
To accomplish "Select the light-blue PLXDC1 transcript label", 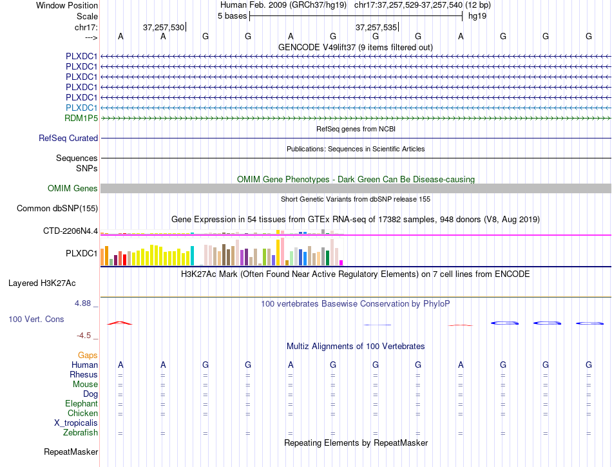I will pos(81,108).
